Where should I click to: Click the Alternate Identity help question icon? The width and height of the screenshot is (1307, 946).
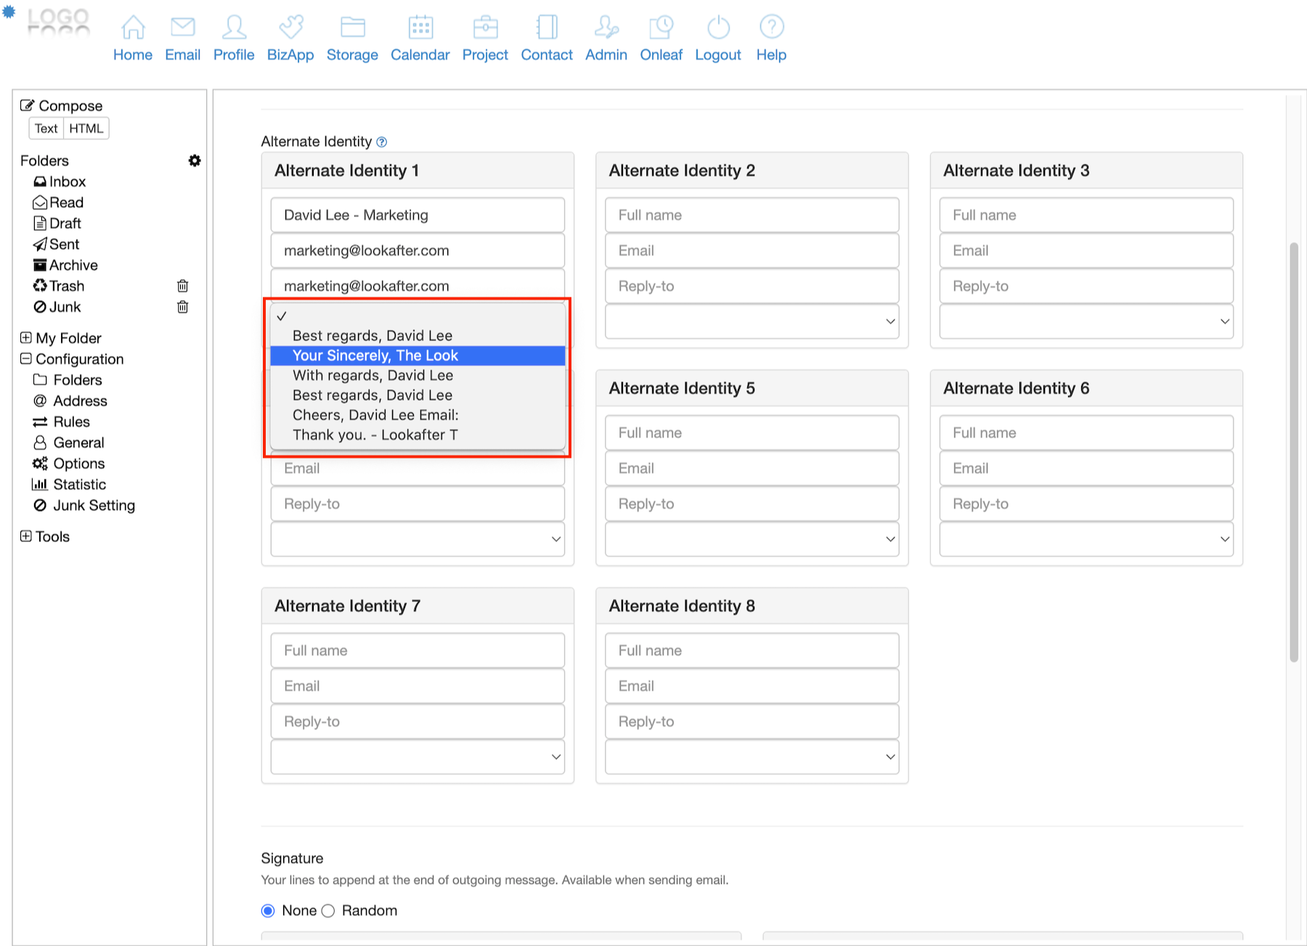coord(382,142)
